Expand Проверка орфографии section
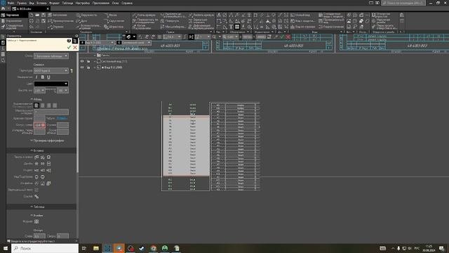This screenshot has width=449, height=253. tap(47, 141)
